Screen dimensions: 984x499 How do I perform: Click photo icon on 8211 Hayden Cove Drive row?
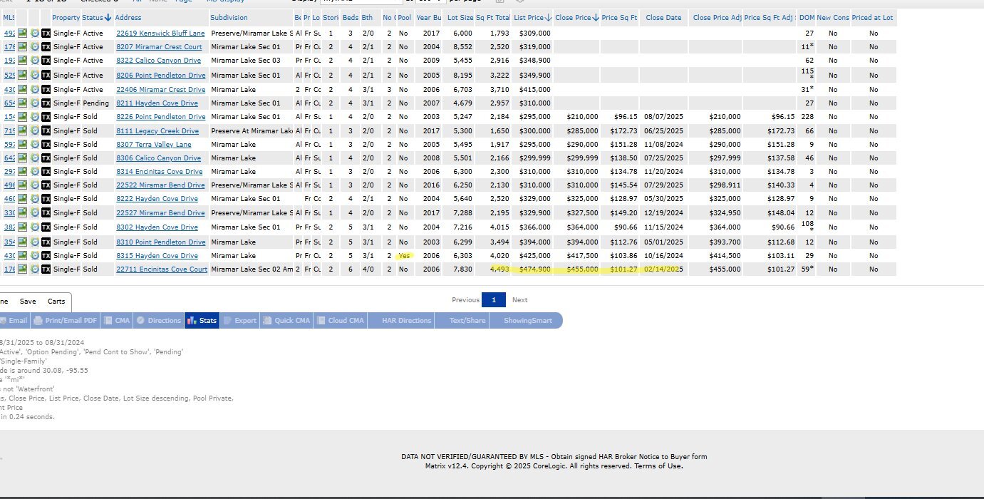pyautogui.click(x=23, y=103)
